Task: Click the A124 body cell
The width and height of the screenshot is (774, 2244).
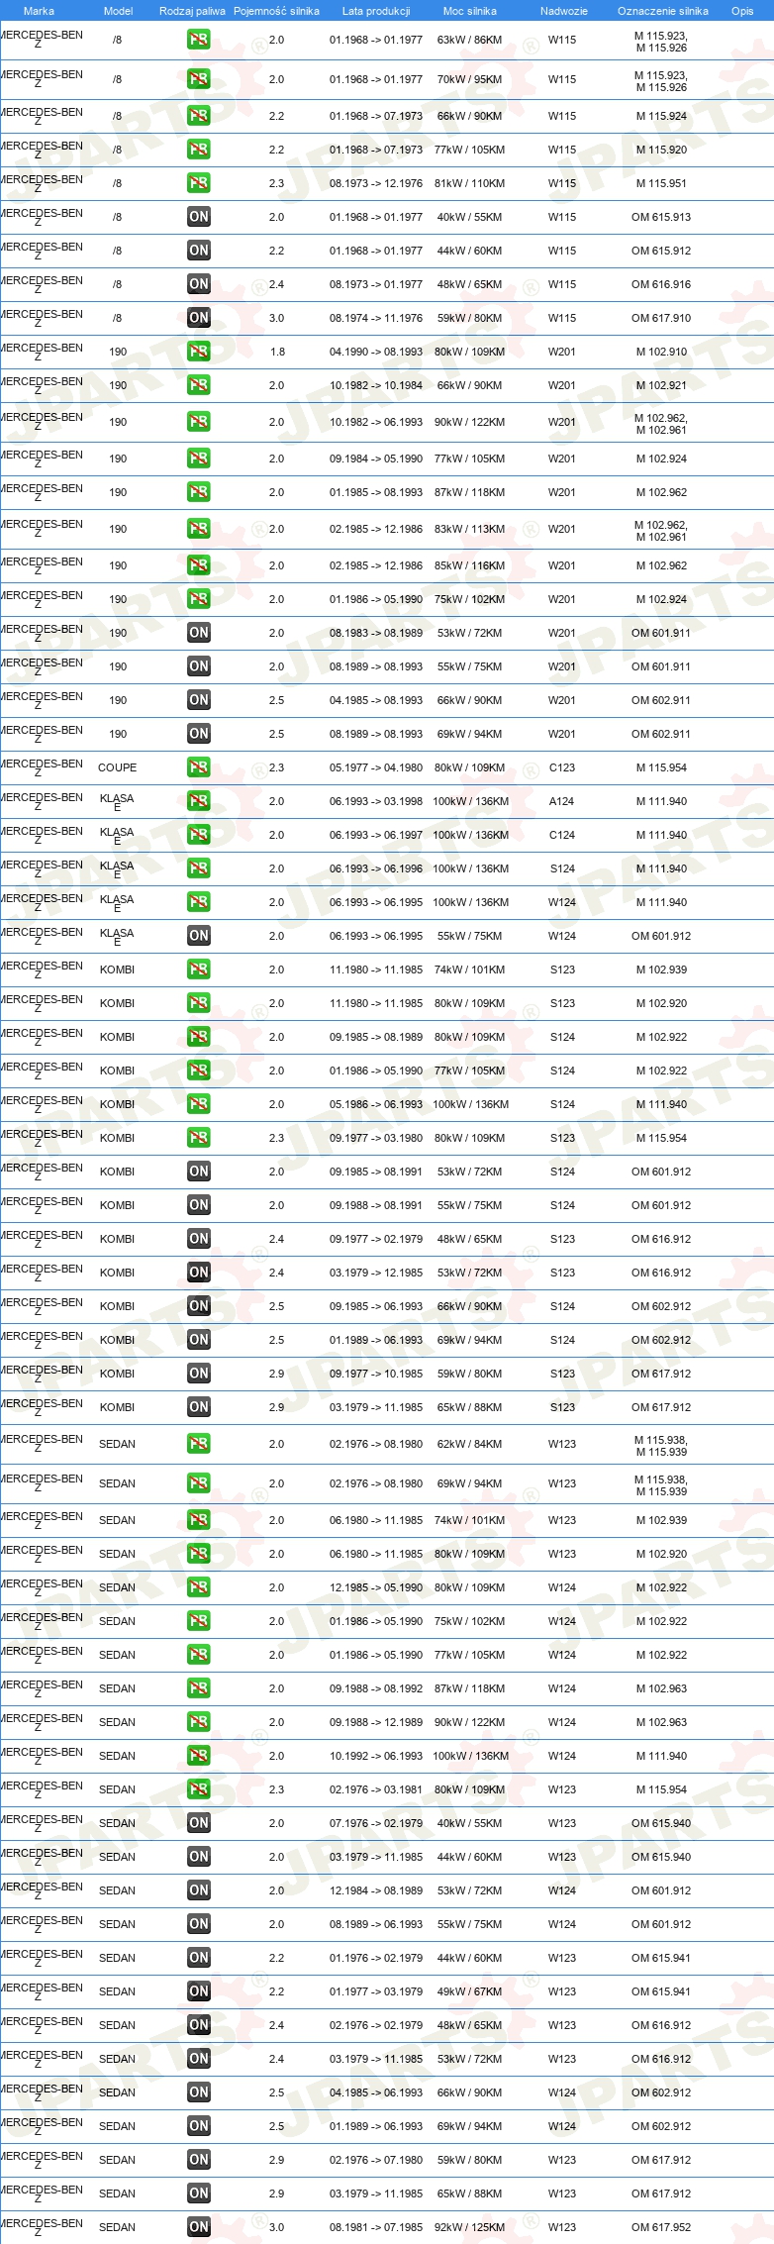Action: click(x=562, y=801)
